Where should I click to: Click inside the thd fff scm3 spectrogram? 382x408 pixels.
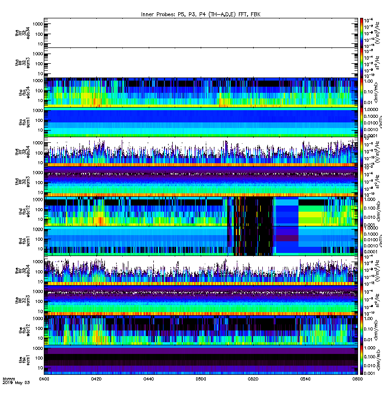tap(201, 182)
